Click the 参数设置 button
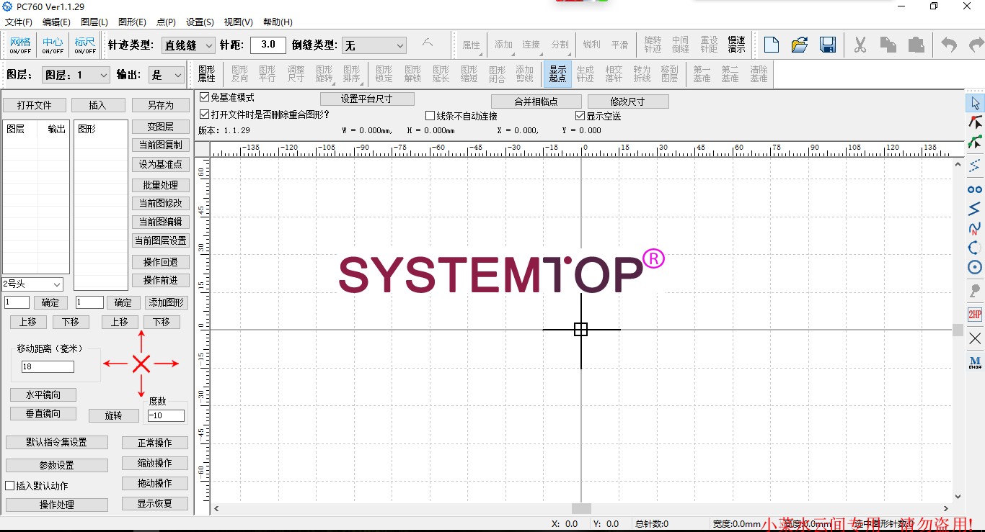 tap(57, 465)
